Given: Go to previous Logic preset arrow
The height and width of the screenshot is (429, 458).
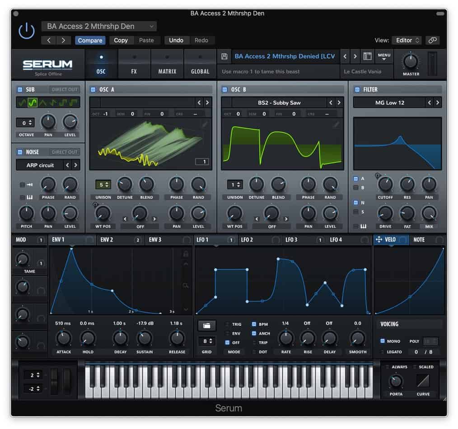Looking at the screenshot, I should (49, 40).
